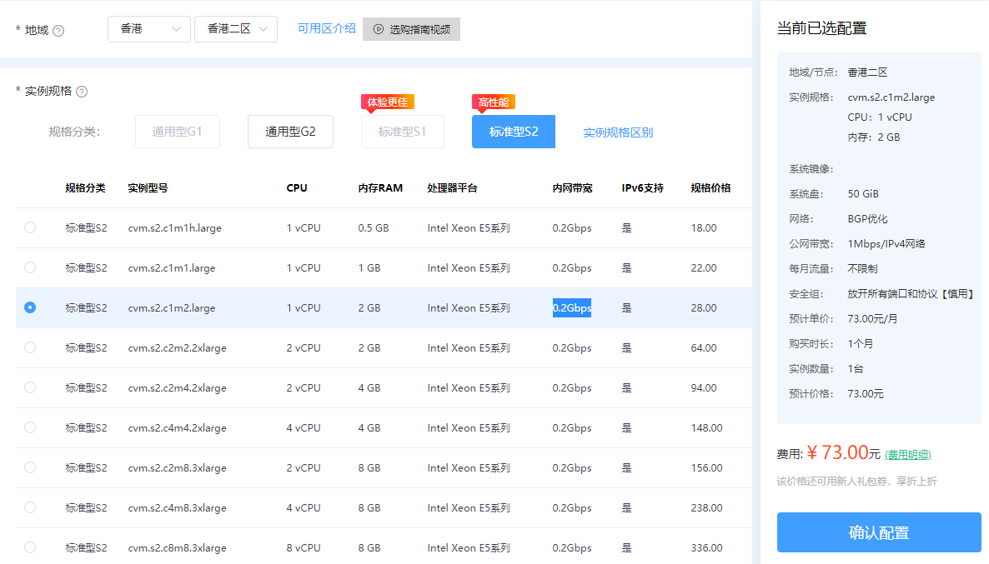Click the 1Mbps/IPv4网络 bandwidth value
The image size is (989, 564).
coord(886,244)
